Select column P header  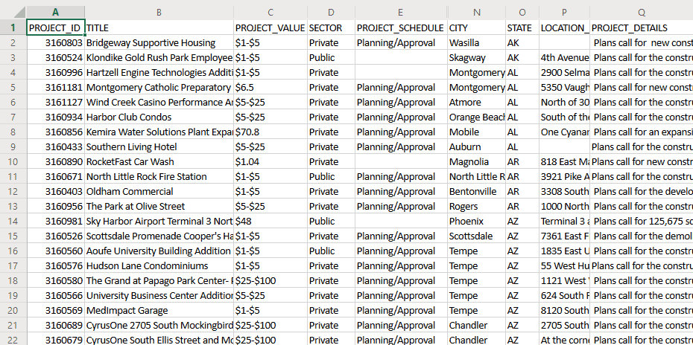(x=564, y=13)
